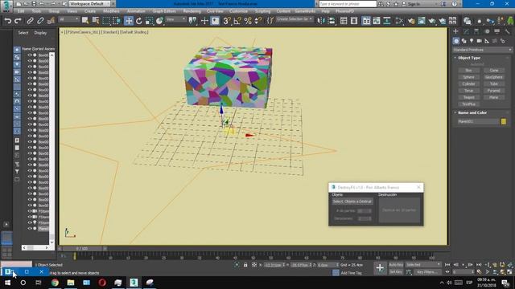
Task: Toggle the Selection Lock padlock icon
Action: (245, 265)
